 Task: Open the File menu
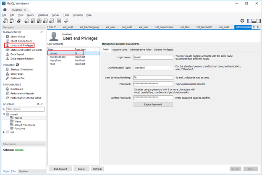[x=4, y=15]
